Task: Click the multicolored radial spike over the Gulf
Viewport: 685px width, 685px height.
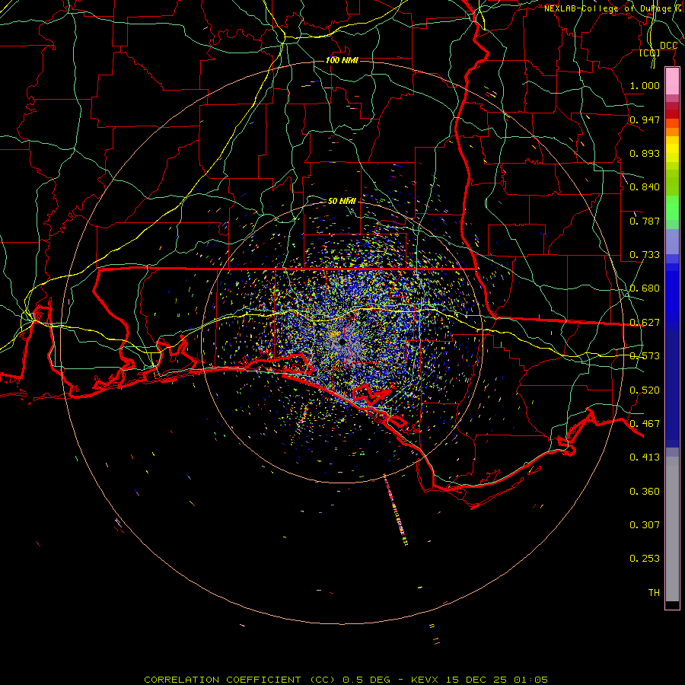Action: point(395,510)
